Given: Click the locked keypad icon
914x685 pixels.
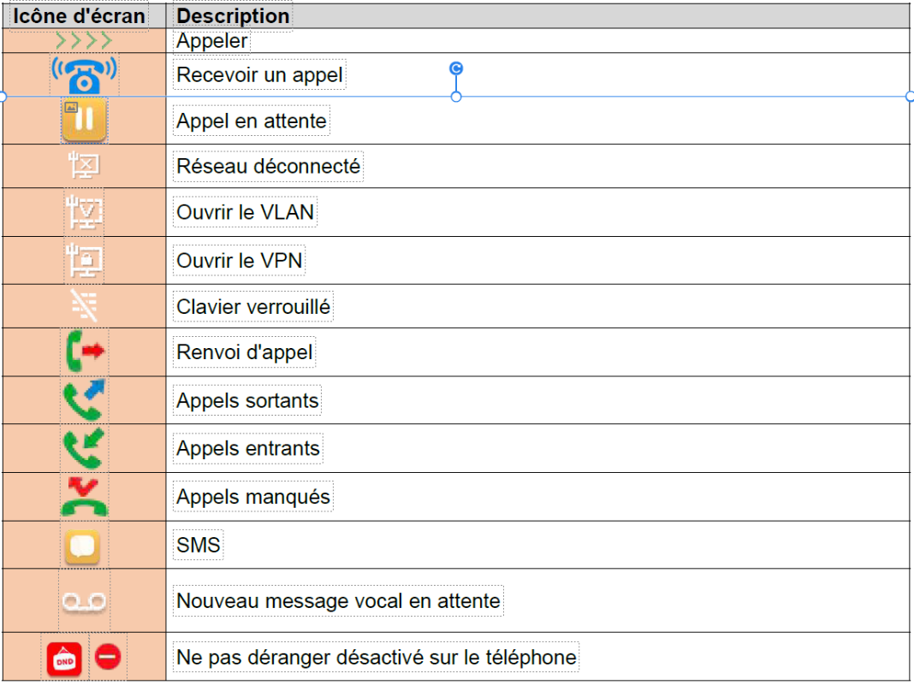Looking at the screenshot, I should tap(84, 305).
